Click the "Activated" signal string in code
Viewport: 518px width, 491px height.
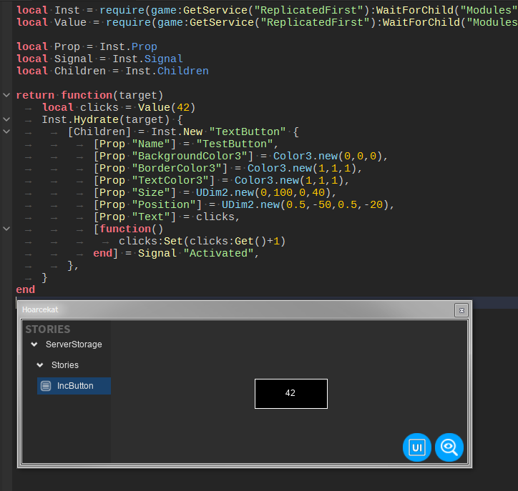coord(220,253)
